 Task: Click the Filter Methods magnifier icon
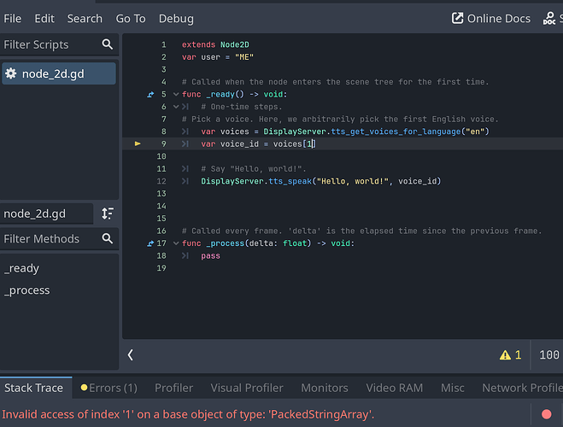click(107, 239)
